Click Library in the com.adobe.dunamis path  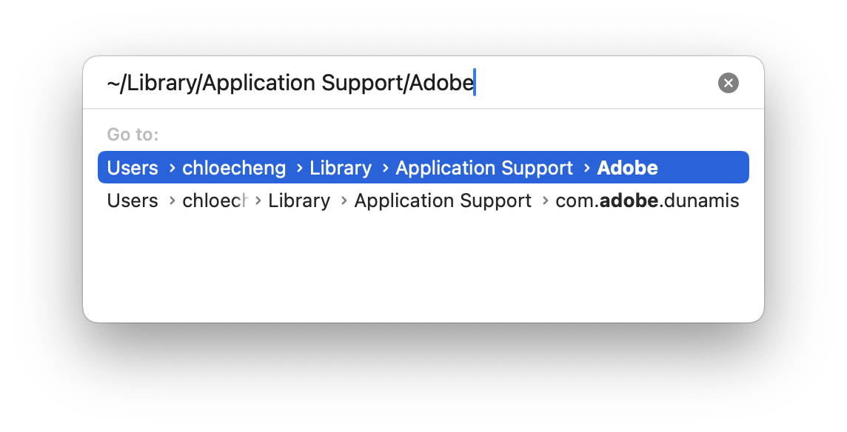click(299, 200)
